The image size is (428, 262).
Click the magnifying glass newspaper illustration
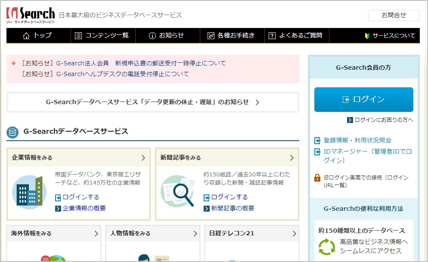tap(178, 191)
